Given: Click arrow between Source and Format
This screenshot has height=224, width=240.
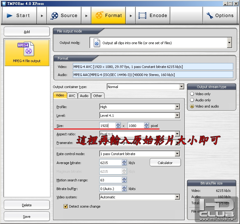Looking at the screenshot, I should 86,16.
